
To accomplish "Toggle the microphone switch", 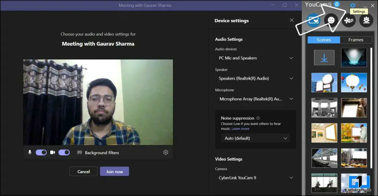I will pyautogui.click(x=41, y=153).
